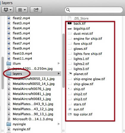Select the lights2.tif file

81,64
